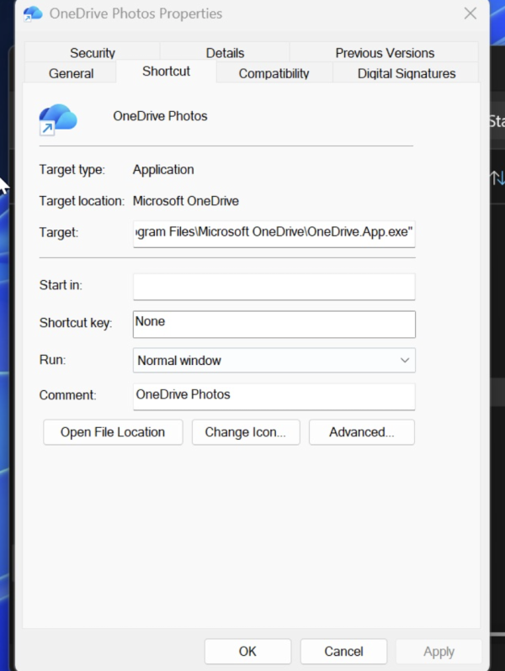Click the Shortcut key field showing None
The width and height of the screenshot is (505, 671).
pos(274,324)
